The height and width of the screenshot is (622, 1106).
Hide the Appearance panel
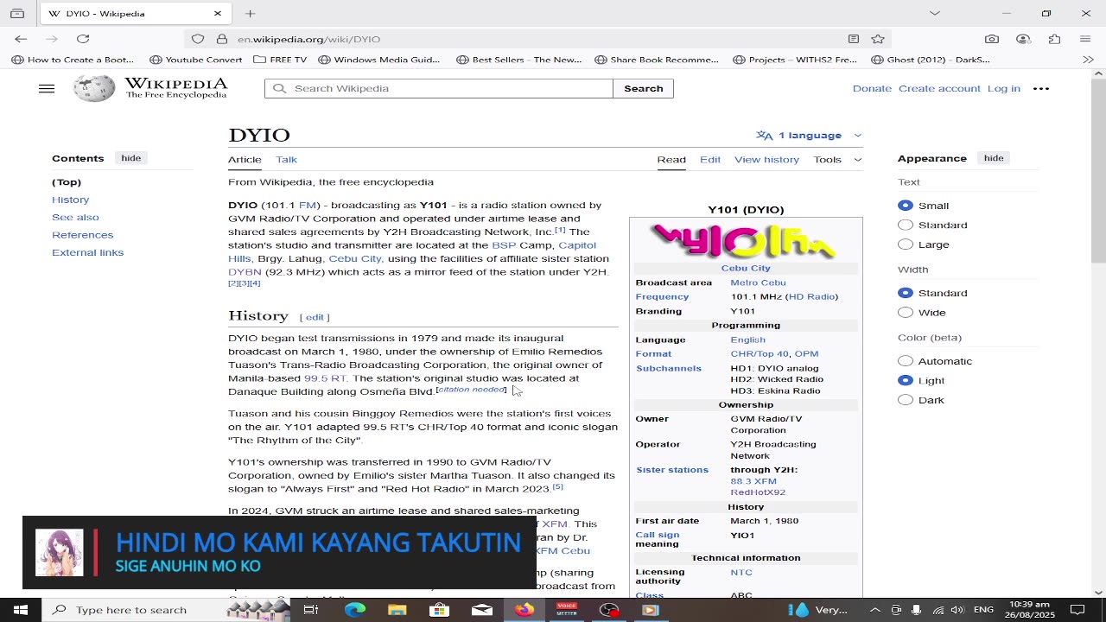pyautogui.click(x=994, y=158)
